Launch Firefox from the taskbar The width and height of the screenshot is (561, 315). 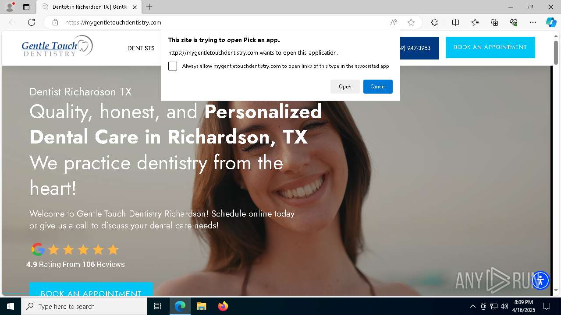pyautogui.click(x=223, y=306)
